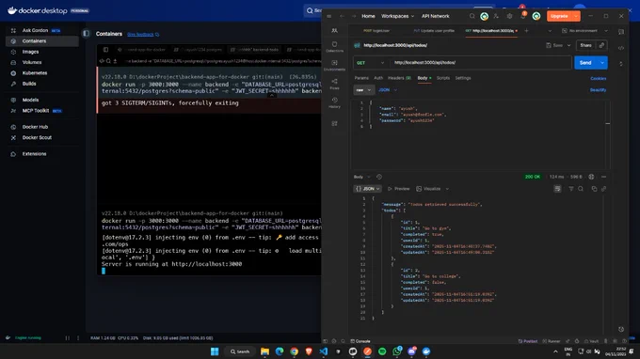Click Save request button
The width and height of the screenshot is (640, 359).
[x=554, y=45]
